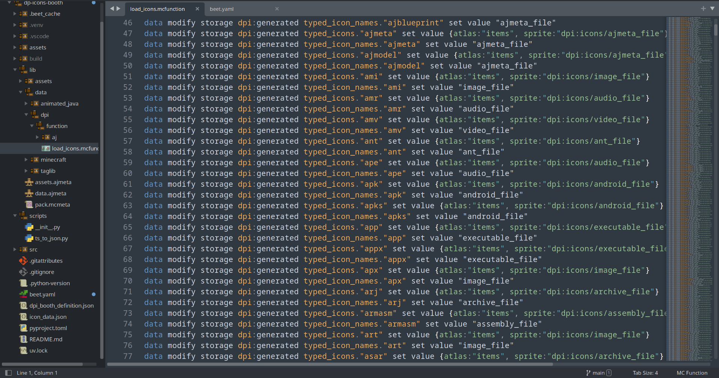Expand the top-level assets folder
719x378 pixels.
15,48
